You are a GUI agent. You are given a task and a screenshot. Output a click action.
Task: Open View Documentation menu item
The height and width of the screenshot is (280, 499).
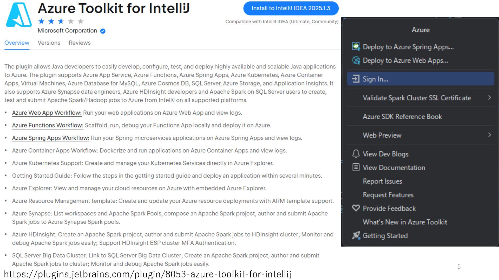(421, 167)
